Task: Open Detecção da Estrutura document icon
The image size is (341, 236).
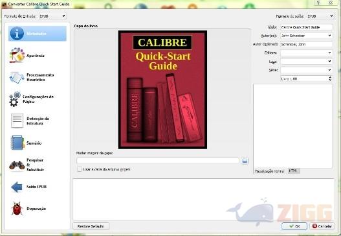Action: click(x=17, y=121)
